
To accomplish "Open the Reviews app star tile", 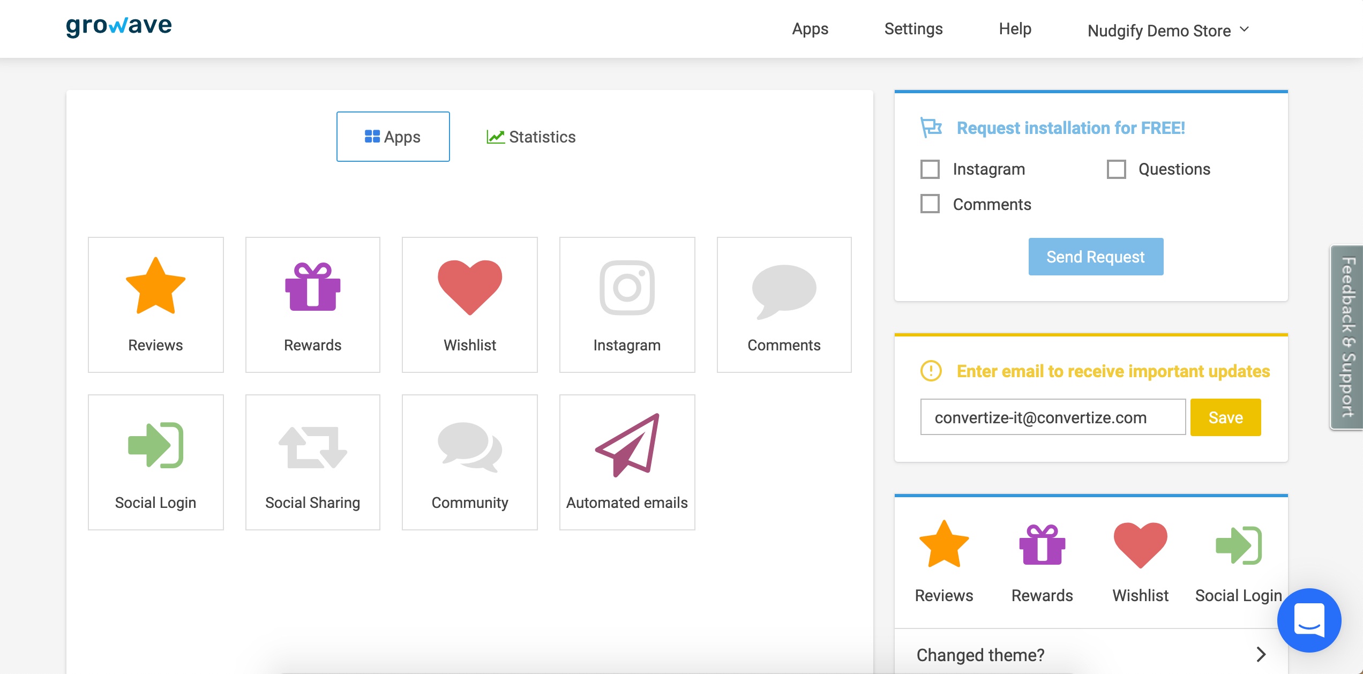I will pyautogui.click(x=155, y=304).
